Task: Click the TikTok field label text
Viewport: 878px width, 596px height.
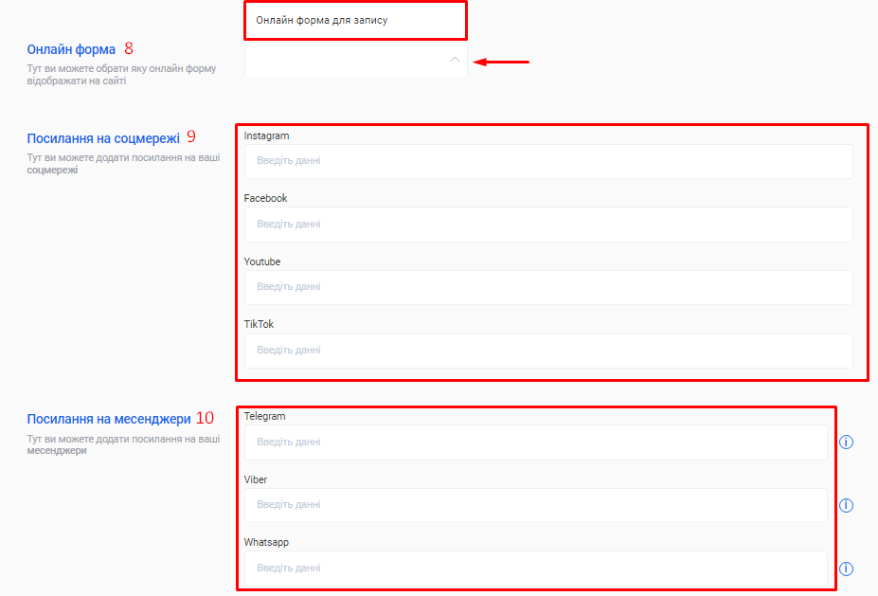Action: [x=259, y=324]
